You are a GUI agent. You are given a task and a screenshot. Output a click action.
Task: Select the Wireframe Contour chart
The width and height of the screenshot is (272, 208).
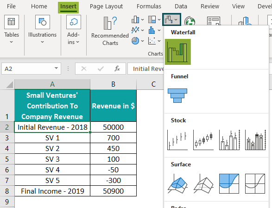coord(255,184)
